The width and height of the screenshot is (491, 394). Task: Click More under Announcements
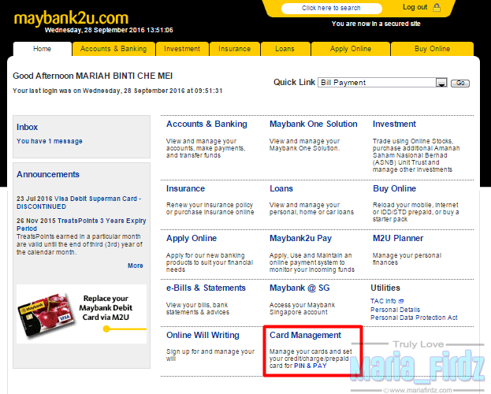coord(136,266)
